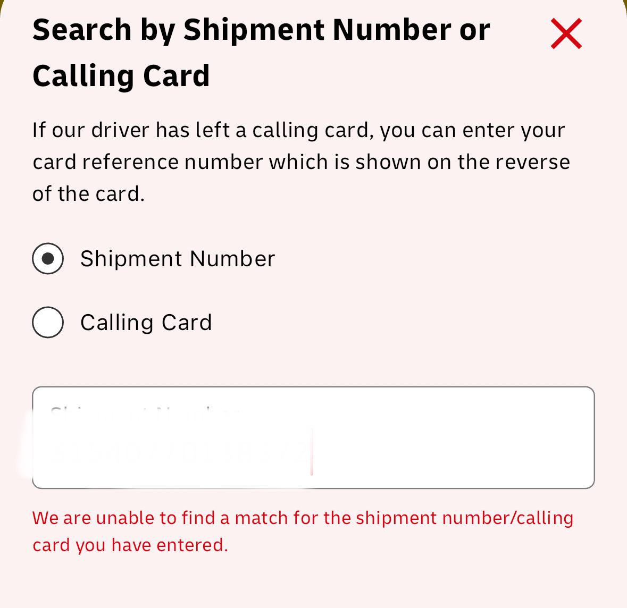627x608 pixels.
Task: Select the Calling Card radio button
Action: point(48,323)
